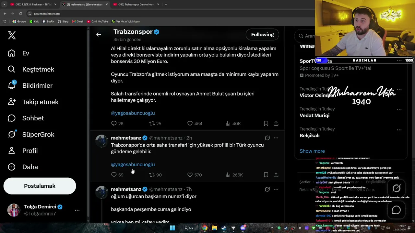This screenshot has height=233, width=415.
Task: Open the BotRix bookmark
Action: tap(48, 22)
